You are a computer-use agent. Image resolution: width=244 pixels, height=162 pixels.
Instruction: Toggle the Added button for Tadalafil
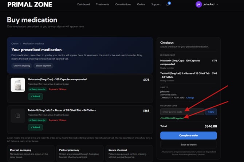click(35, 127)
